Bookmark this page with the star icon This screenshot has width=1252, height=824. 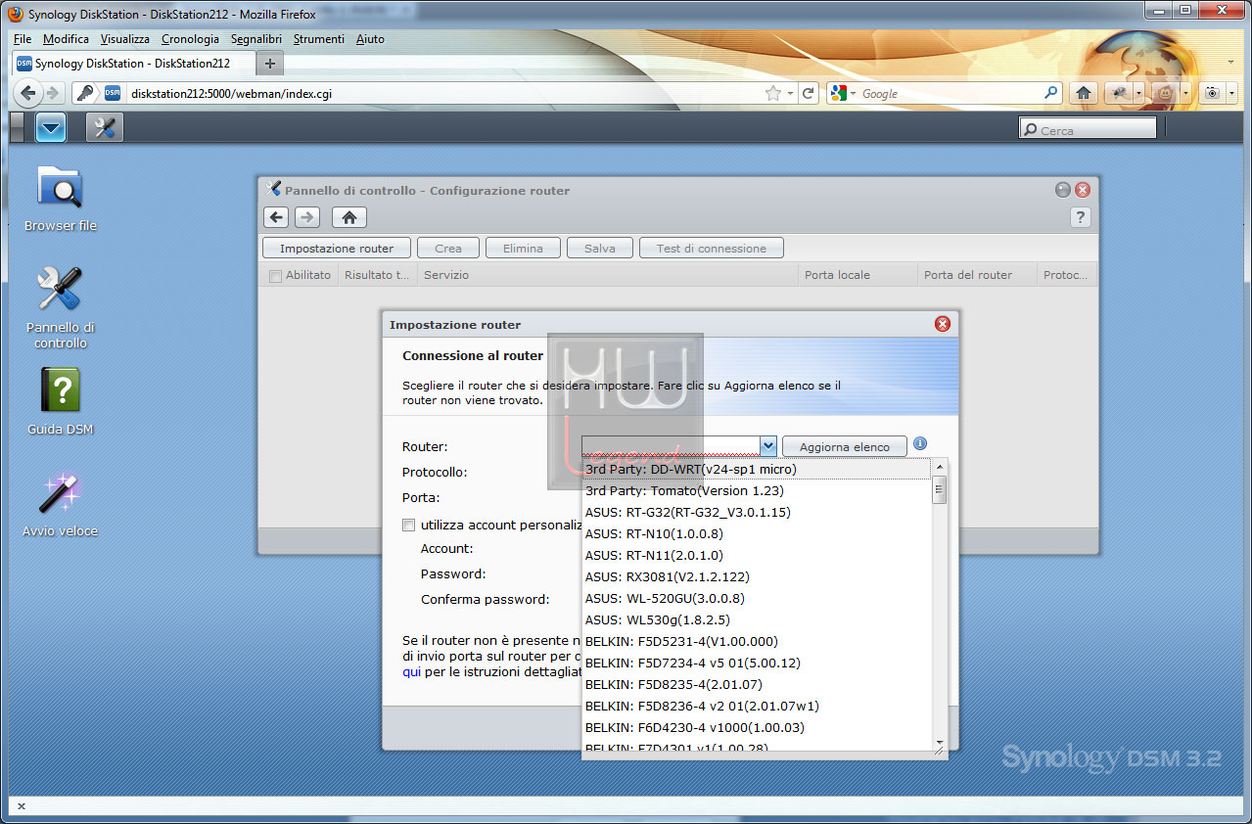[x=773, y=93]
